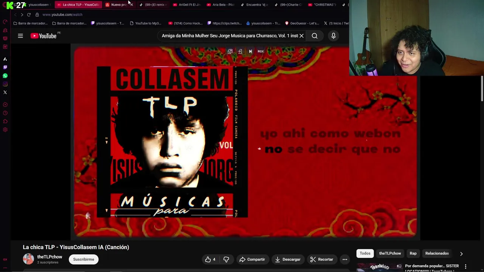Viewport: 484px width, 272px height.
Task: Subscribe with the Suscribirme button
Action: [x=84, y=260]
